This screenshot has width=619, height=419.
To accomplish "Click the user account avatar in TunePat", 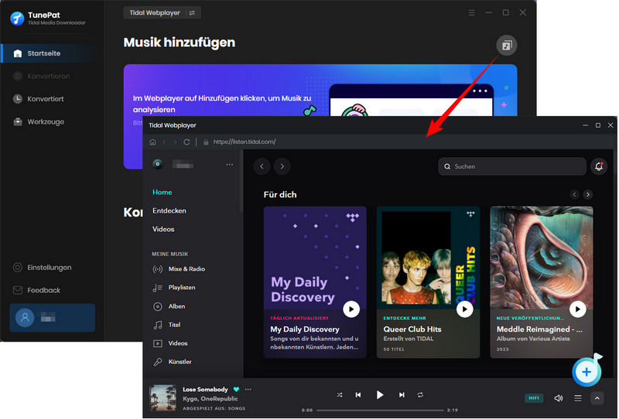I will (25, 318).
